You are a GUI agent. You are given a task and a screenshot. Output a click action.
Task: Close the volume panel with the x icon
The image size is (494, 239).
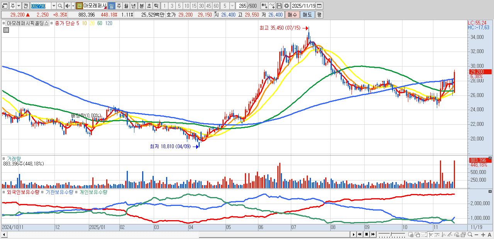pos(491,158)
